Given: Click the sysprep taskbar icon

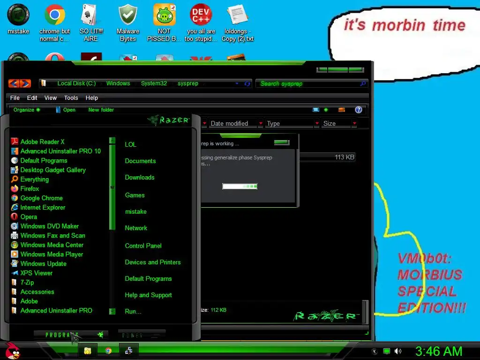Looking at the screenshot, I should pos(128,351).
